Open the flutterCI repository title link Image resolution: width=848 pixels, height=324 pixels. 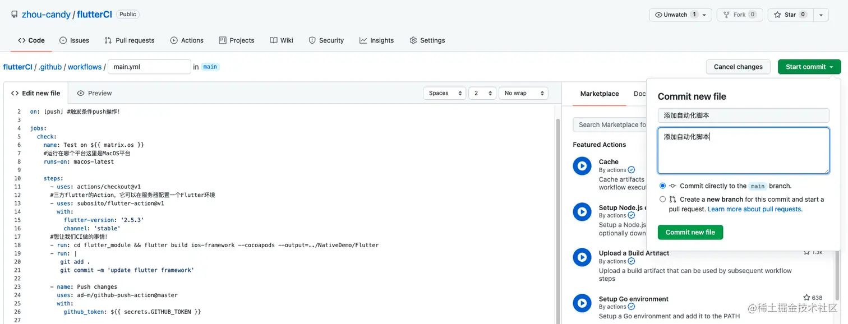[94, 15]
